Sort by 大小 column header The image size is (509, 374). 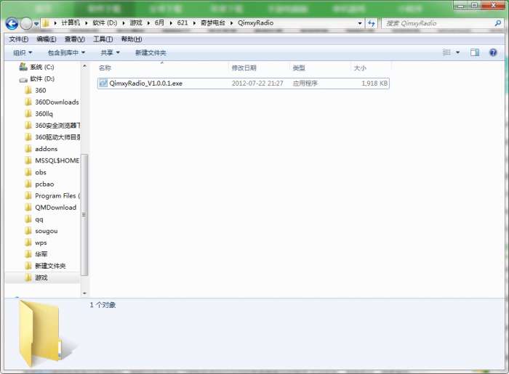(x=360, y=68)
